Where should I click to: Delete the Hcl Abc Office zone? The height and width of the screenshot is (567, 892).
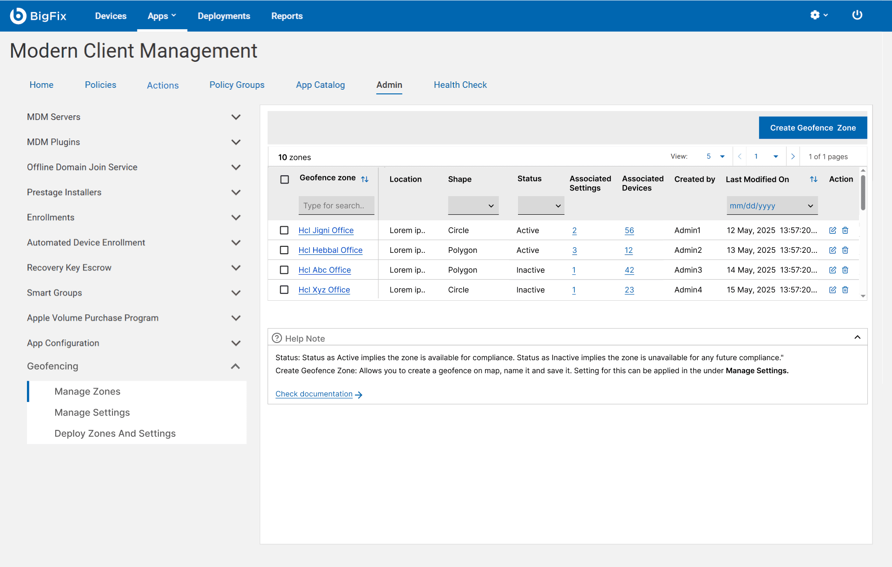tap(845, 270)
